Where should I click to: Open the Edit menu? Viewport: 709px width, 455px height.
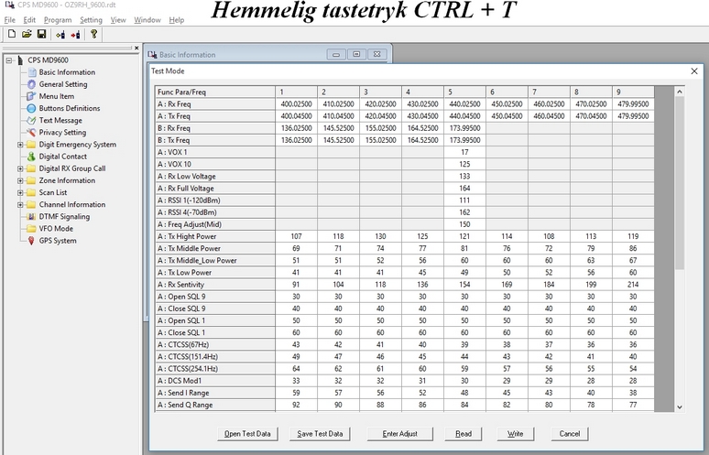click(x=29, y=20)
